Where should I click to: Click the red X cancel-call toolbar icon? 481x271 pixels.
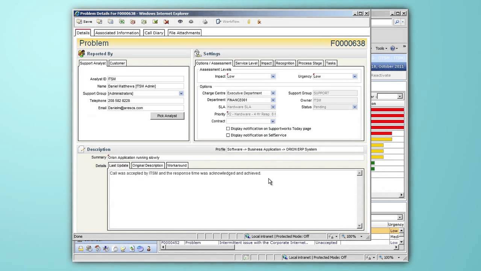tap(166, 22)
